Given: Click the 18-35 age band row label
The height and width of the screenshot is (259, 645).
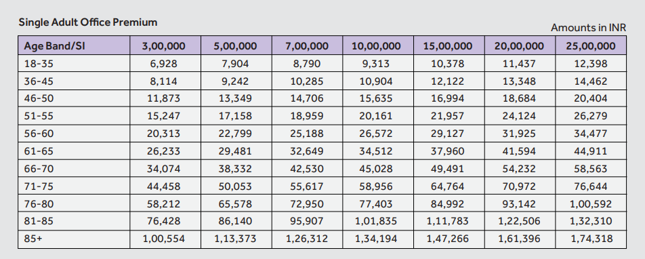Looking at the screenshot, I should pyautogui.click(x=39, y=64).
